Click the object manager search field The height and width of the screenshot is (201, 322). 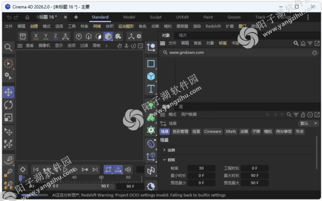coord(239,52)
